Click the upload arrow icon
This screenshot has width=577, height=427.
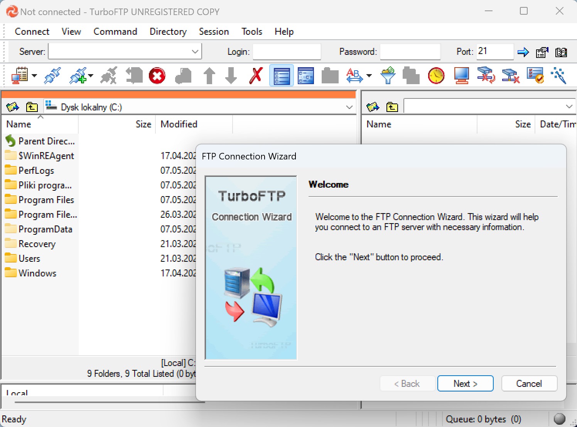pos(209,76)
